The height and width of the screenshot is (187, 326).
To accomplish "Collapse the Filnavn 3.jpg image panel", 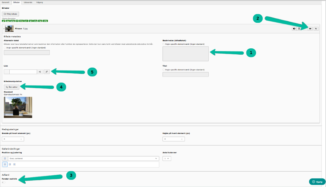I will (x=4, y=29).
